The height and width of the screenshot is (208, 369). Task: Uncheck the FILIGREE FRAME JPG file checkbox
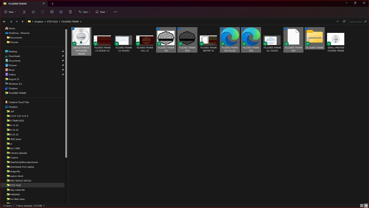click(158, 29)
